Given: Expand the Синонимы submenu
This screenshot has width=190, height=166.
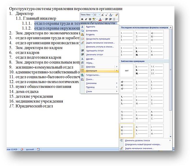Looking at the screenshot, I should (99, 83).
